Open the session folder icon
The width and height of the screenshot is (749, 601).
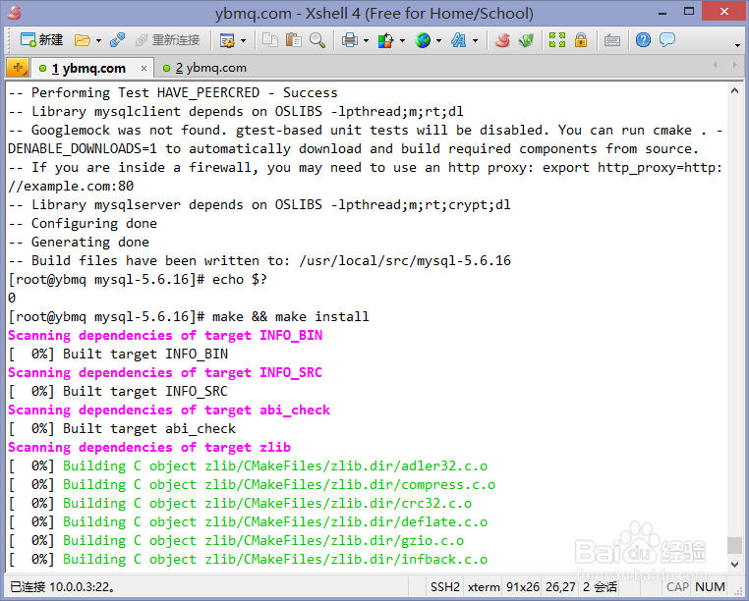pos(83,40)
